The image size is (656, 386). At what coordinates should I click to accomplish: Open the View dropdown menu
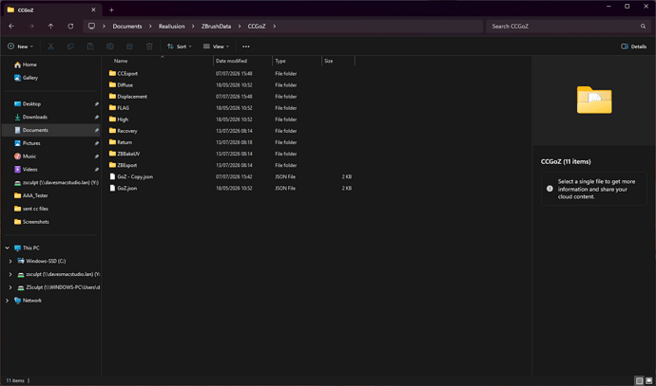pos(217,46)
